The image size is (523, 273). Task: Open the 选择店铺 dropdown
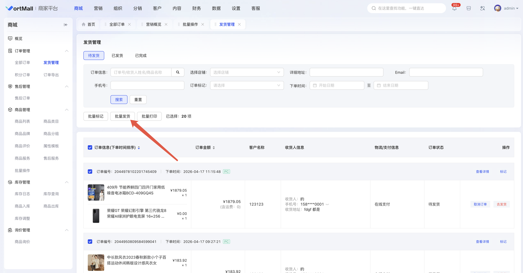(247, 72)
